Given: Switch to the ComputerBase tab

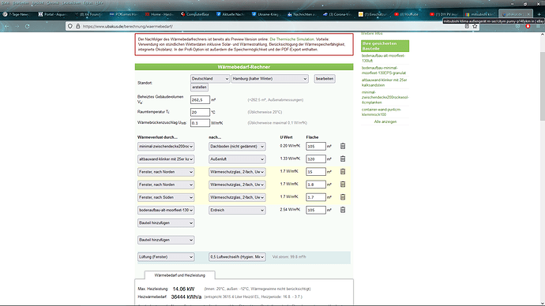Looking at the screenshot, I should 194,14.
